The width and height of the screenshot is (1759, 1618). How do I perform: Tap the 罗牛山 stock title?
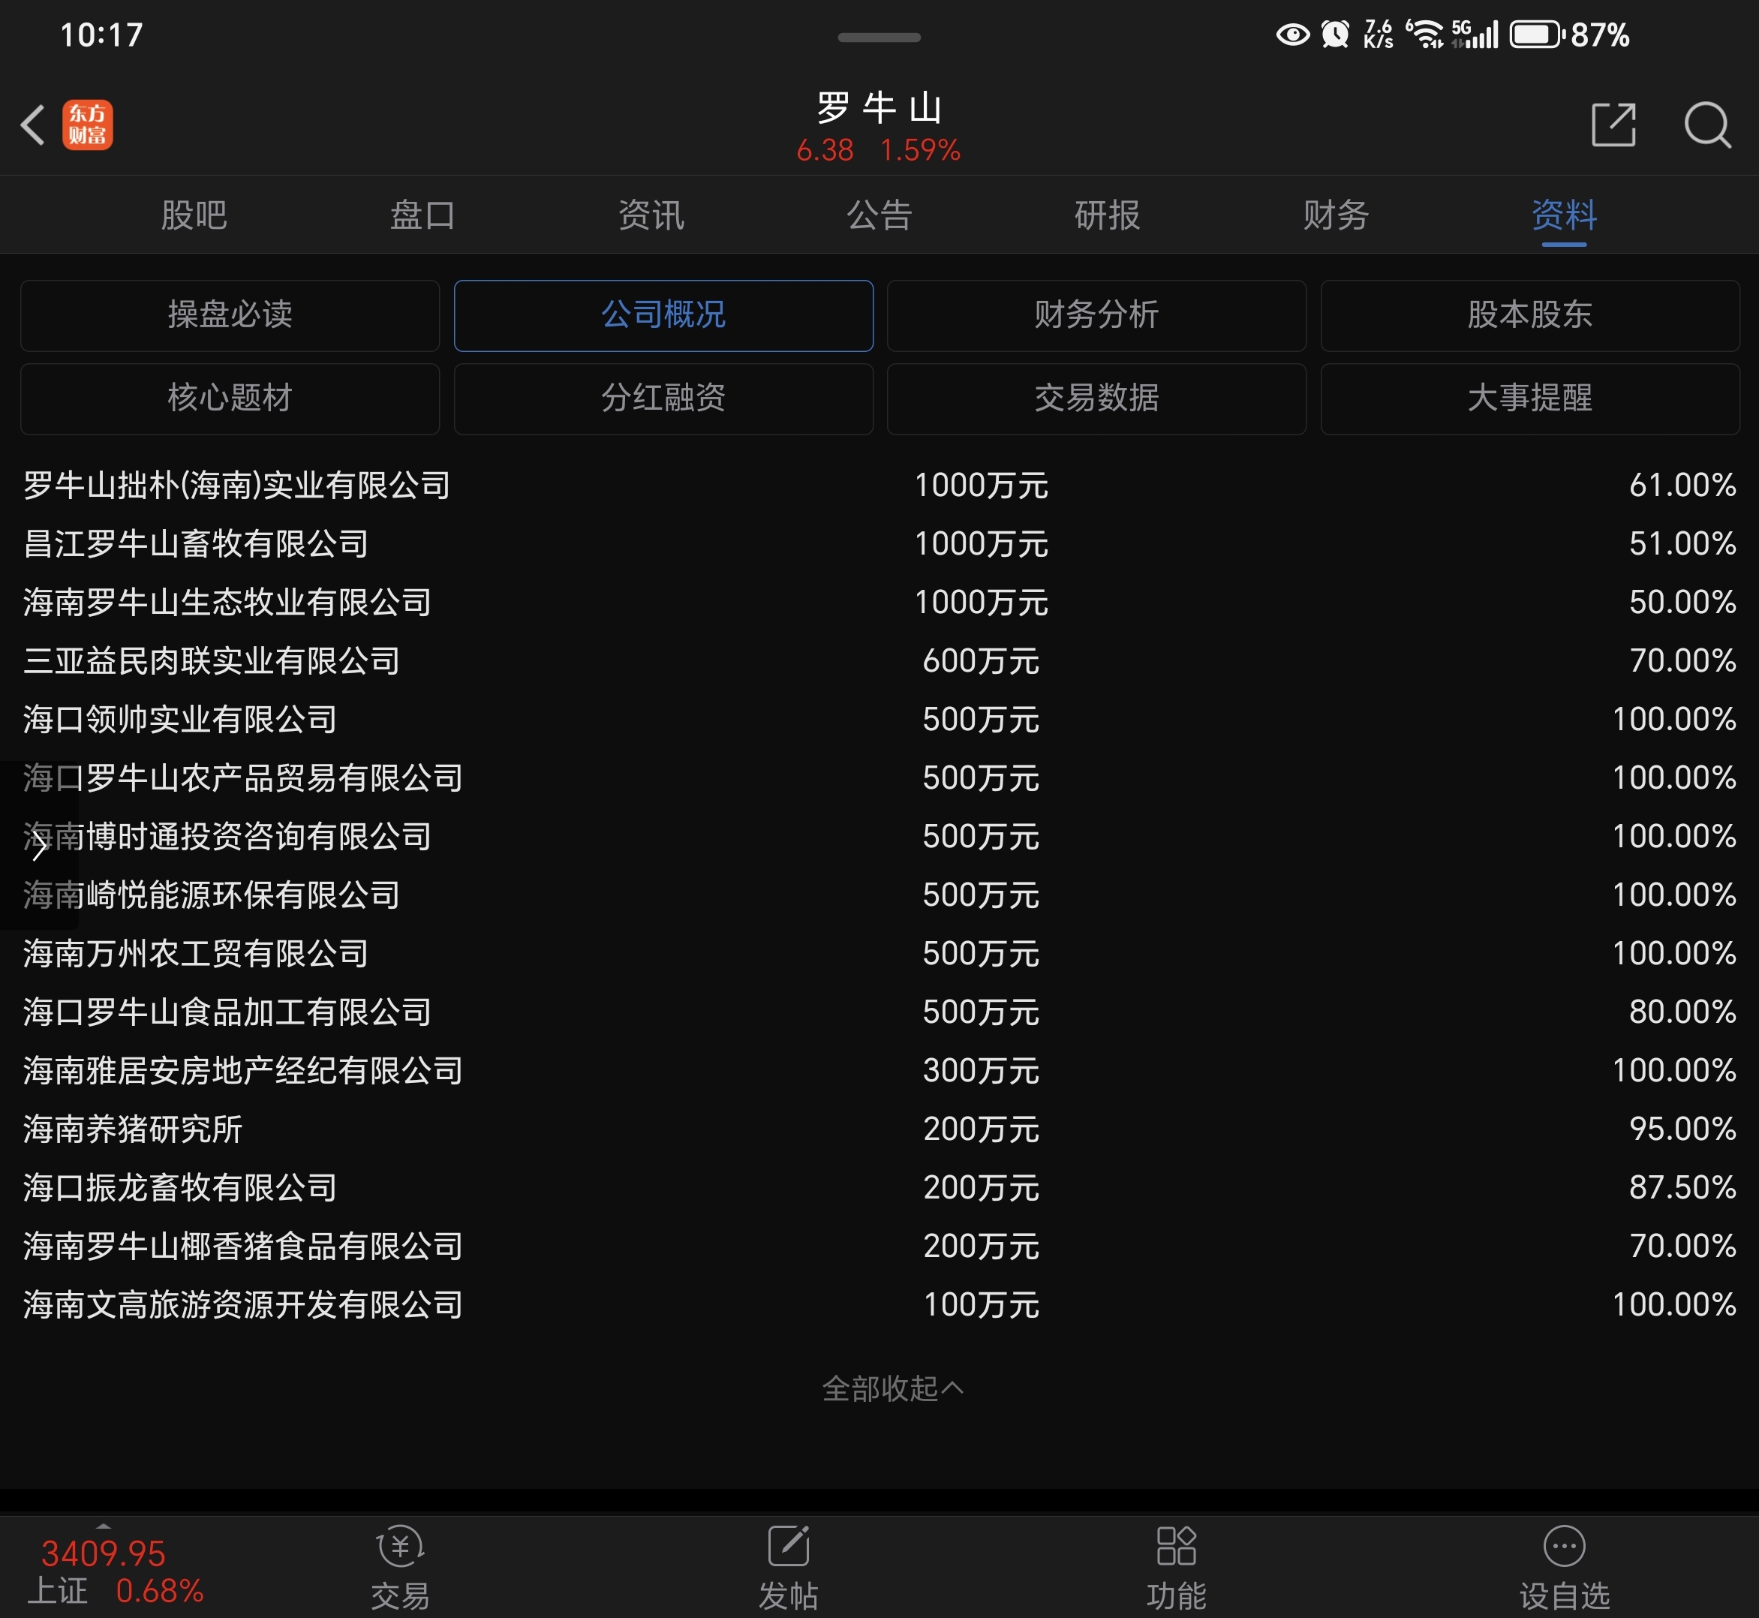(x=879, y=108)
